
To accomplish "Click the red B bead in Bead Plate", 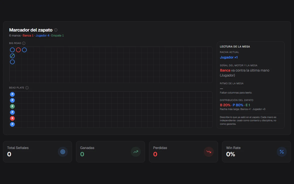I will click(12, 118).
